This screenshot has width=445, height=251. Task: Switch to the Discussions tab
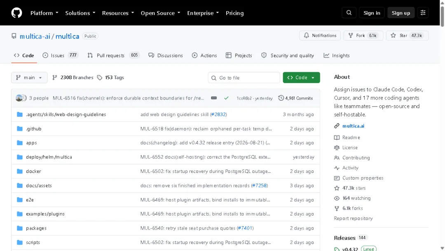166,55
